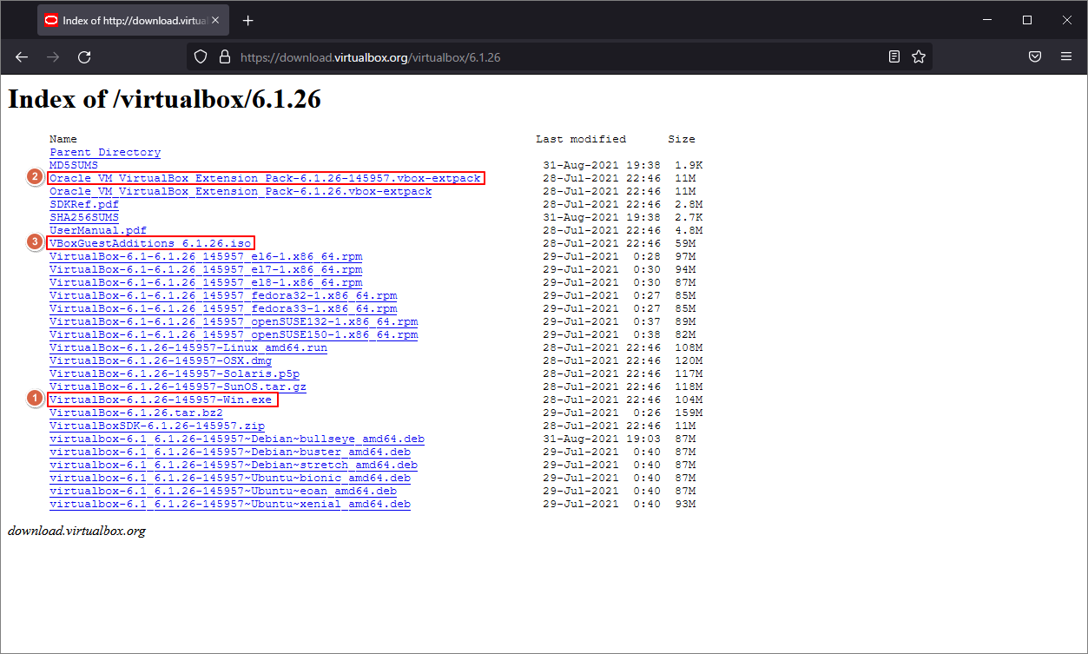Click the 104M size of Win.exe
Image resolution: width=1088 pixels, height=654 pixels.
(x=689, y=400)
